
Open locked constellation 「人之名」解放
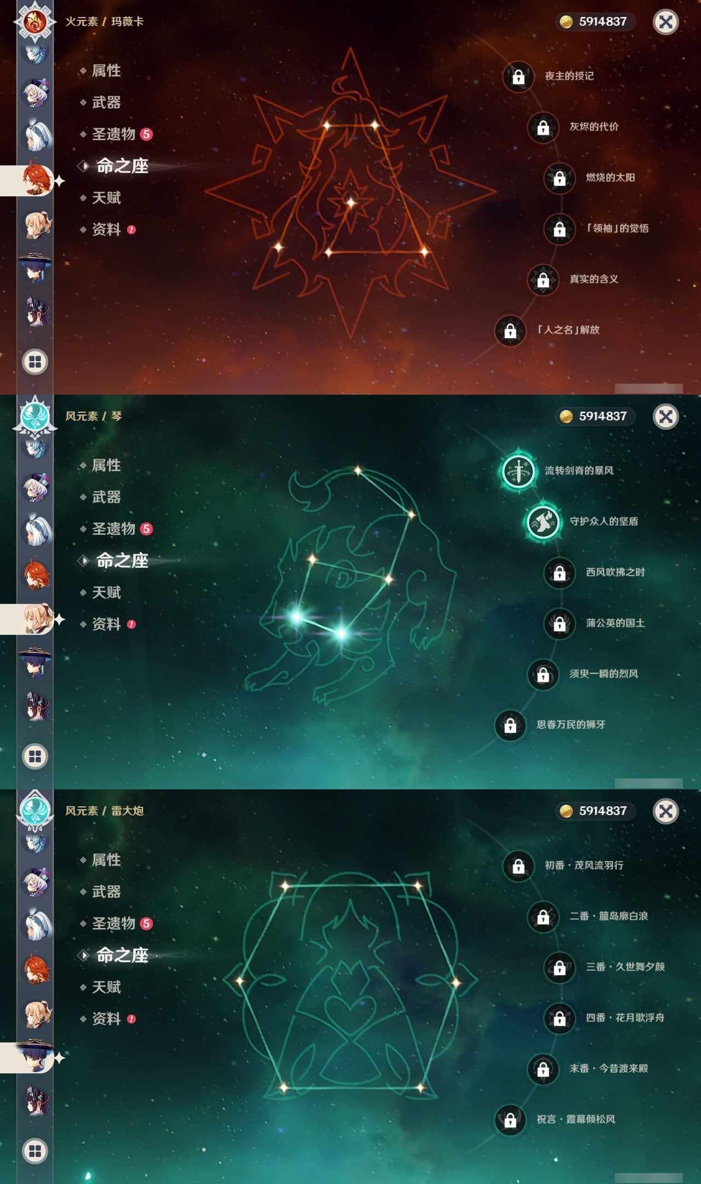tap(510, 331)
